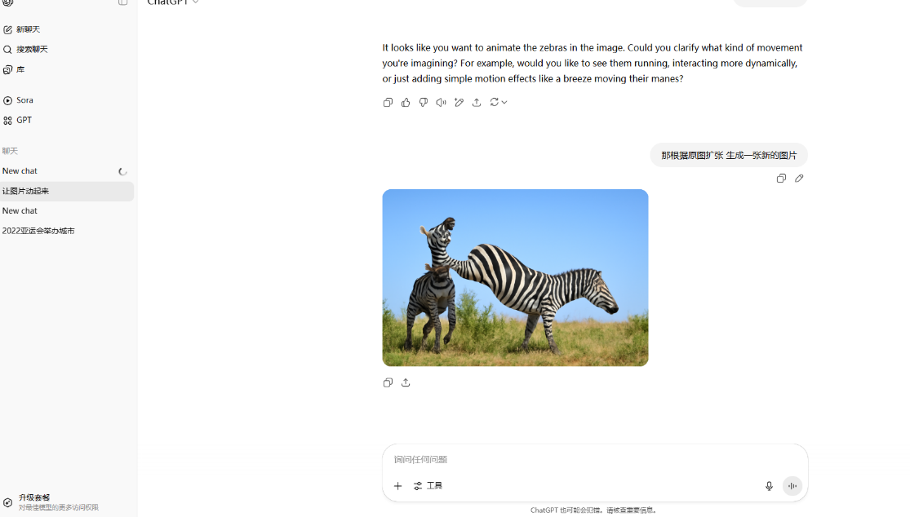Play the response with read aloud
The width and height of the screenshot is (910, 517).
[x=441, y=103]
